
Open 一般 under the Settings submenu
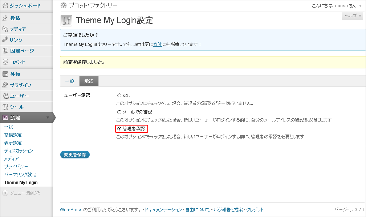coord(9,127)
